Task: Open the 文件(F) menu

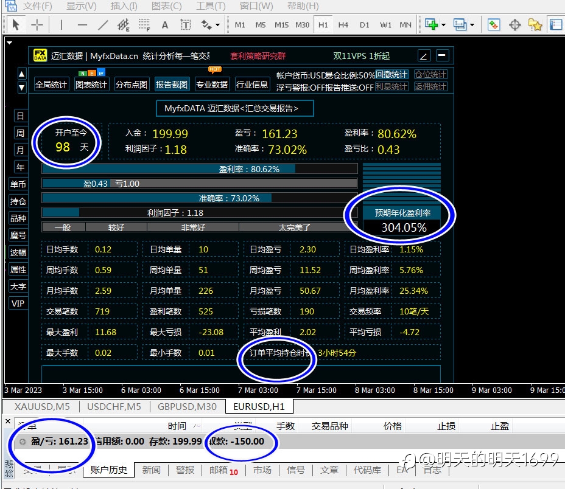Action: 38,5
